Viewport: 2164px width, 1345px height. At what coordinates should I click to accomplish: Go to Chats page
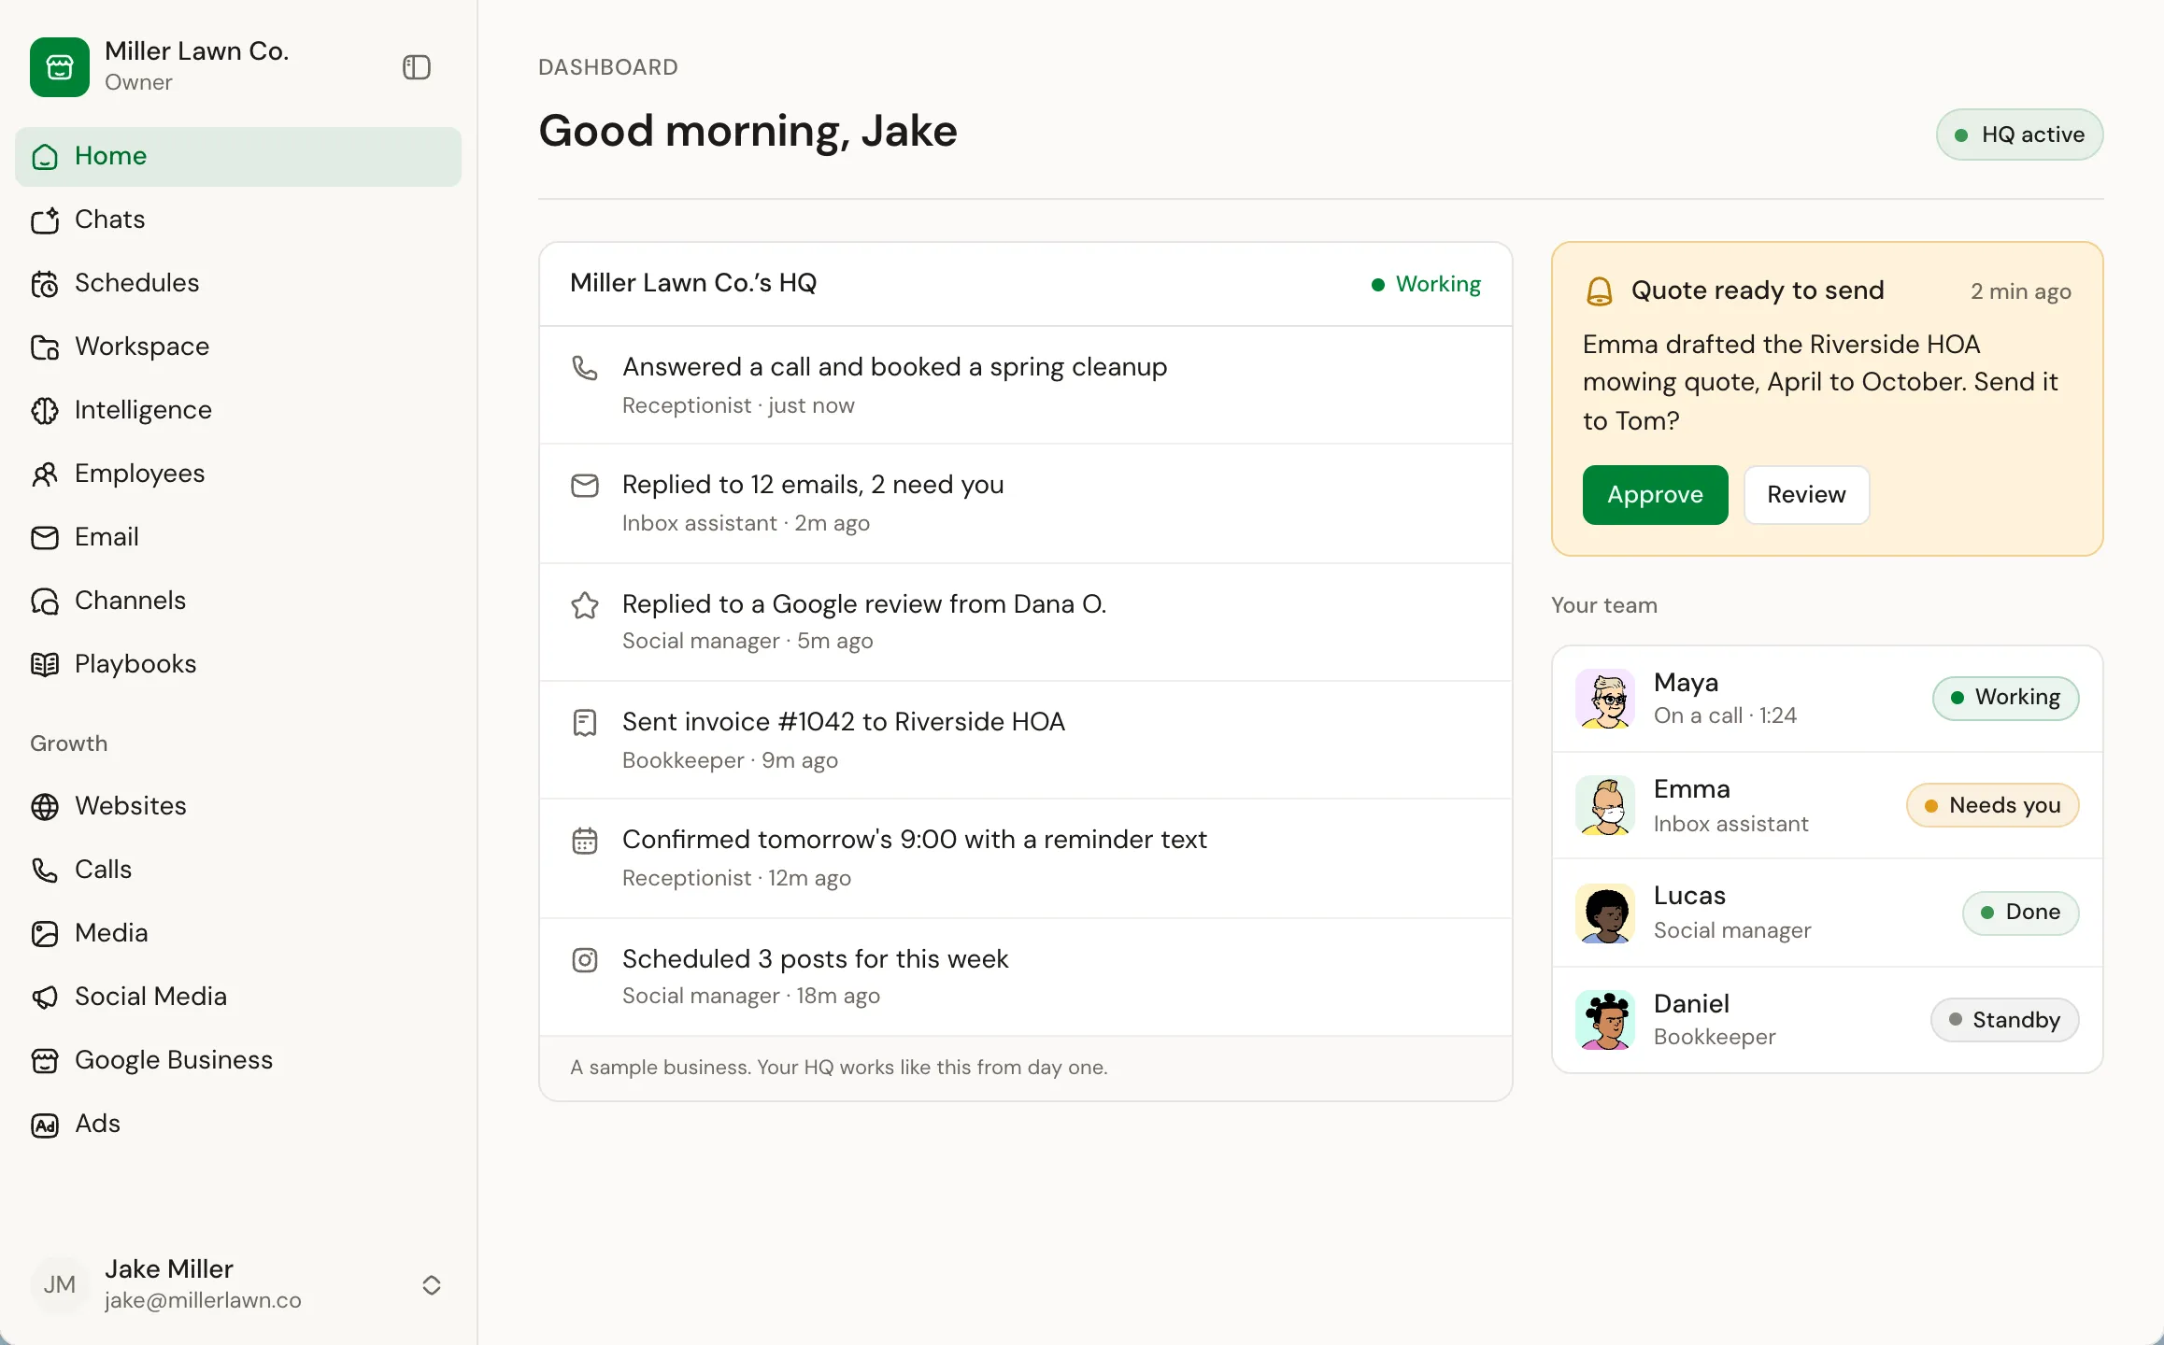[x=238, y=219]
